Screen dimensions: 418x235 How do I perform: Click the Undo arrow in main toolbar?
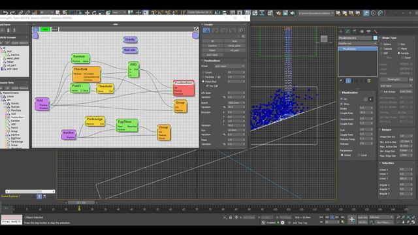tap(6, 12)
